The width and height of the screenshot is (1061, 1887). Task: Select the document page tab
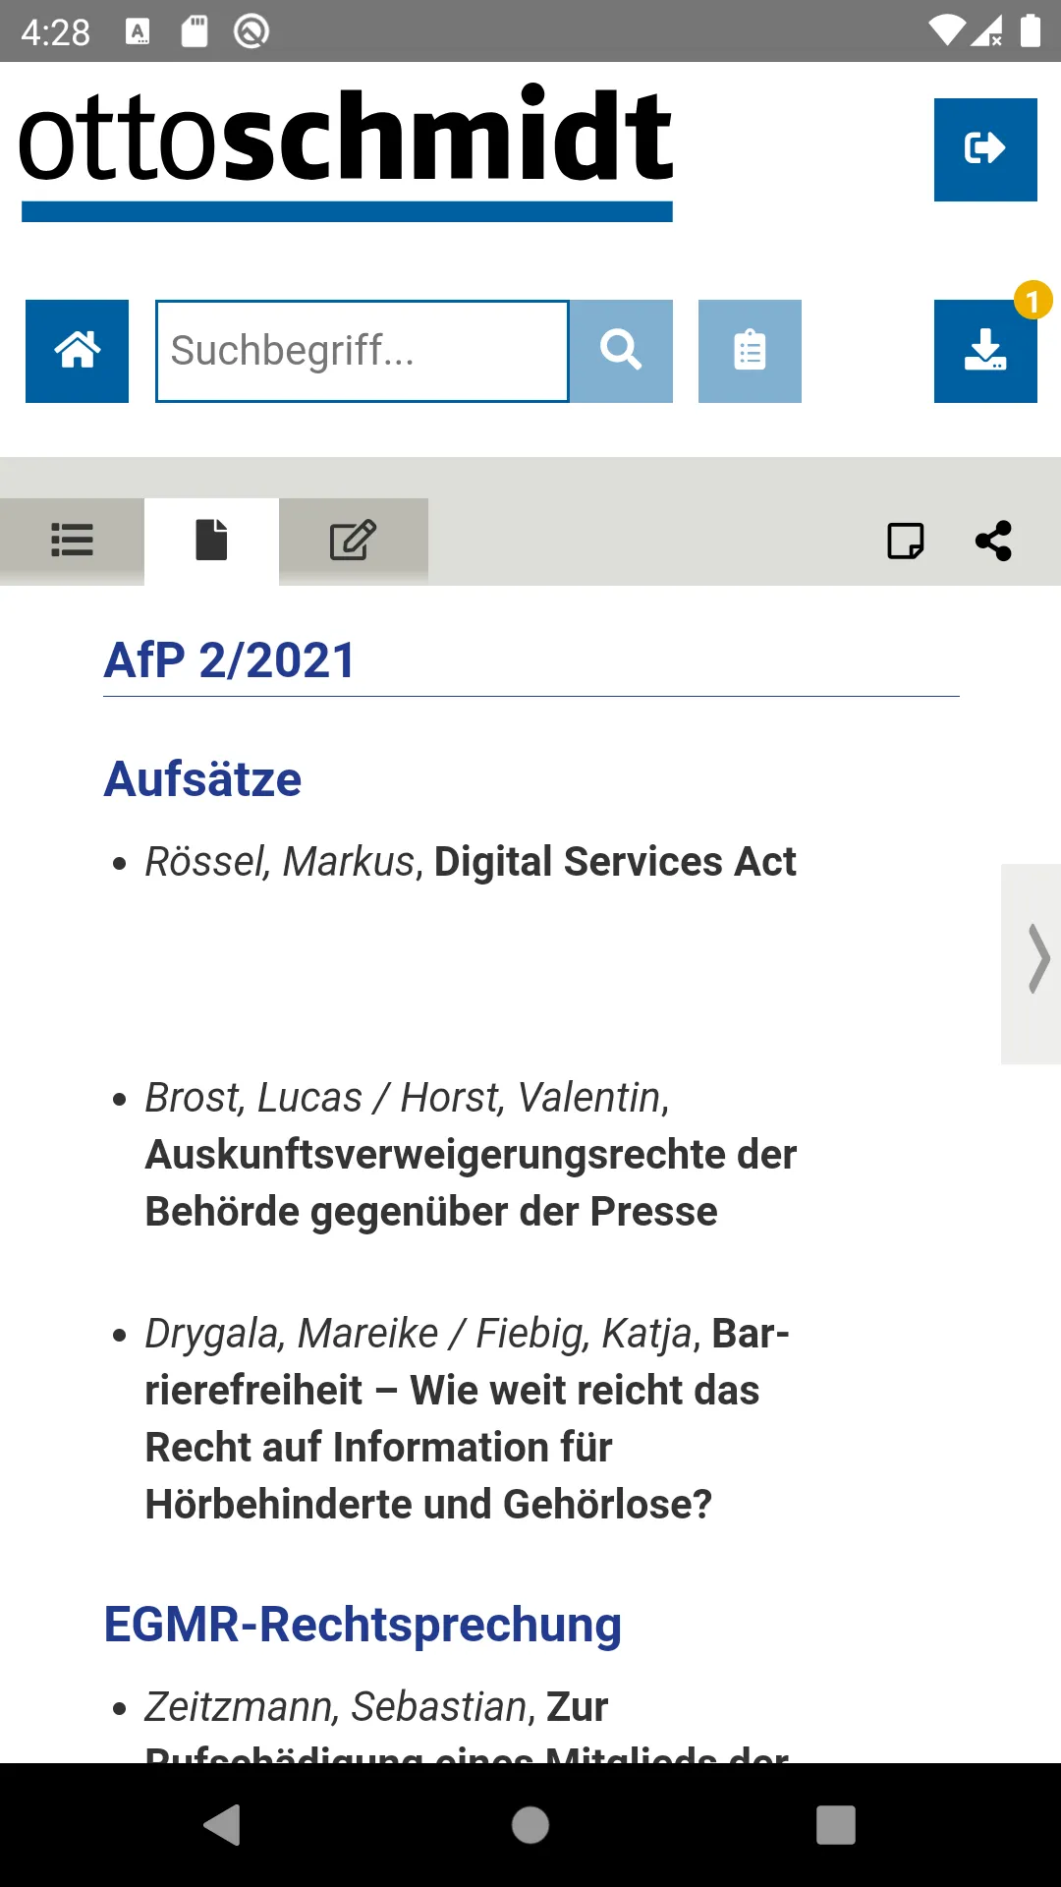pyautogui.click(x=211, y=541)
